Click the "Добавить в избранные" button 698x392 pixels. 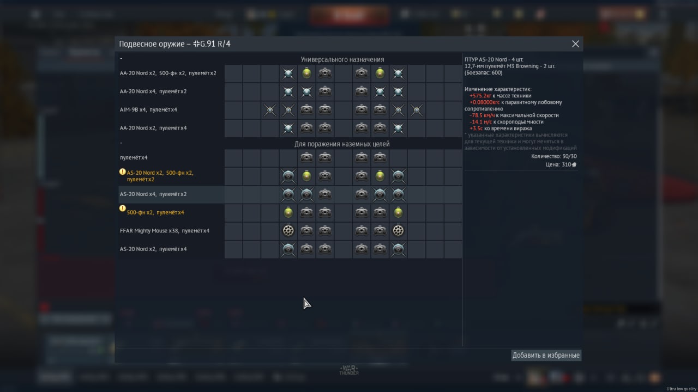coord(546,356)
